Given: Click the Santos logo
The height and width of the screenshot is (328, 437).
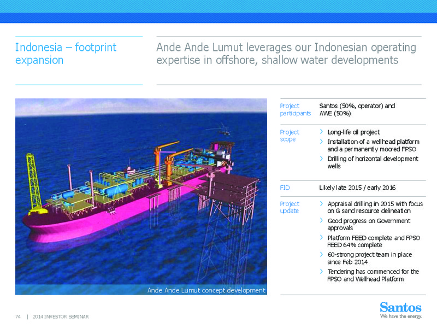Looking at the screenshot, I should click(400, 307).
